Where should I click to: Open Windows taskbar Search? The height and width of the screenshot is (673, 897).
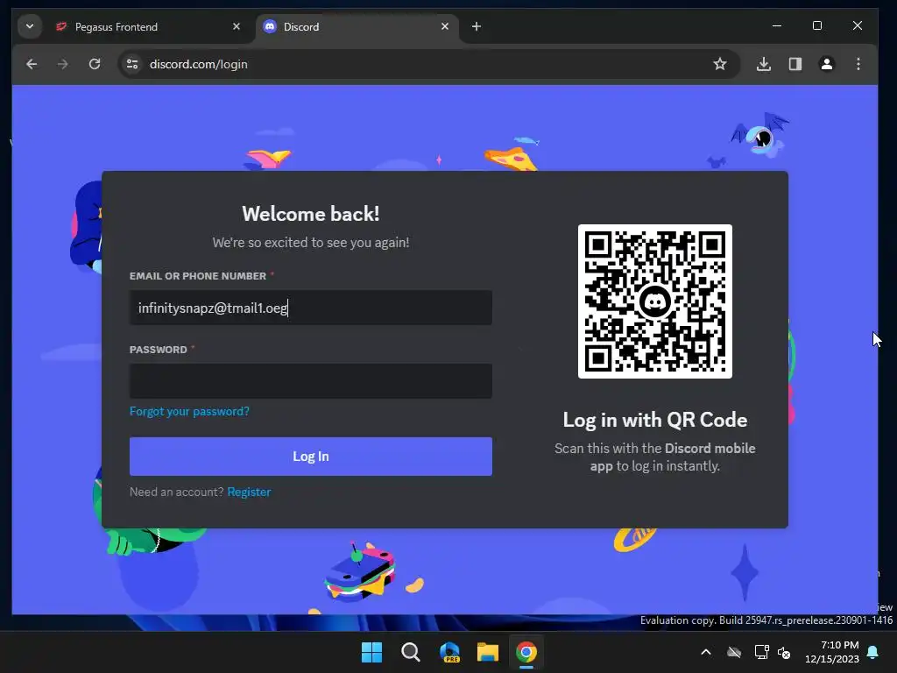click(411, 652)
